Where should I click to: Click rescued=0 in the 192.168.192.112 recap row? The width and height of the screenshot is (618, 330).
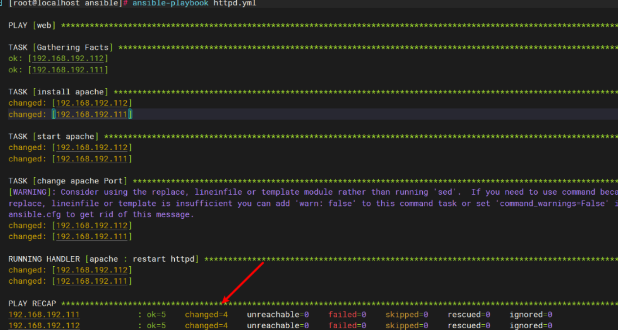coord(469,326)
